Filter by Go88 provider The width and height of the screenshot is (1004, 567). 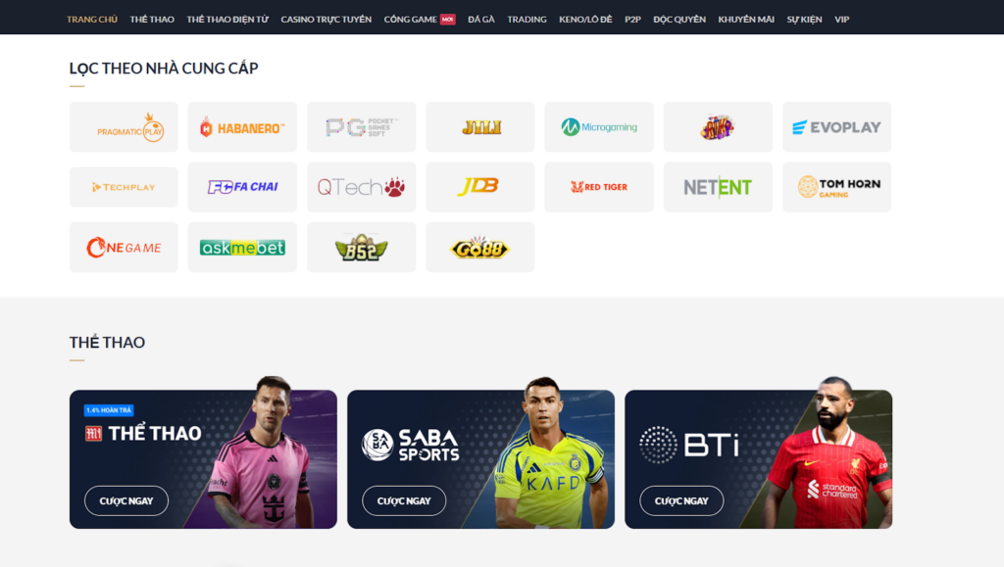(480, 248)
